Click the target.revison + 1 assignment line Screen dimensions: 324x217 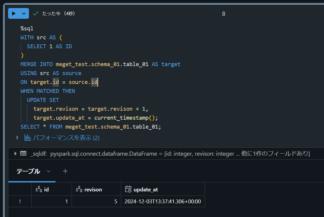click(91, 109)
